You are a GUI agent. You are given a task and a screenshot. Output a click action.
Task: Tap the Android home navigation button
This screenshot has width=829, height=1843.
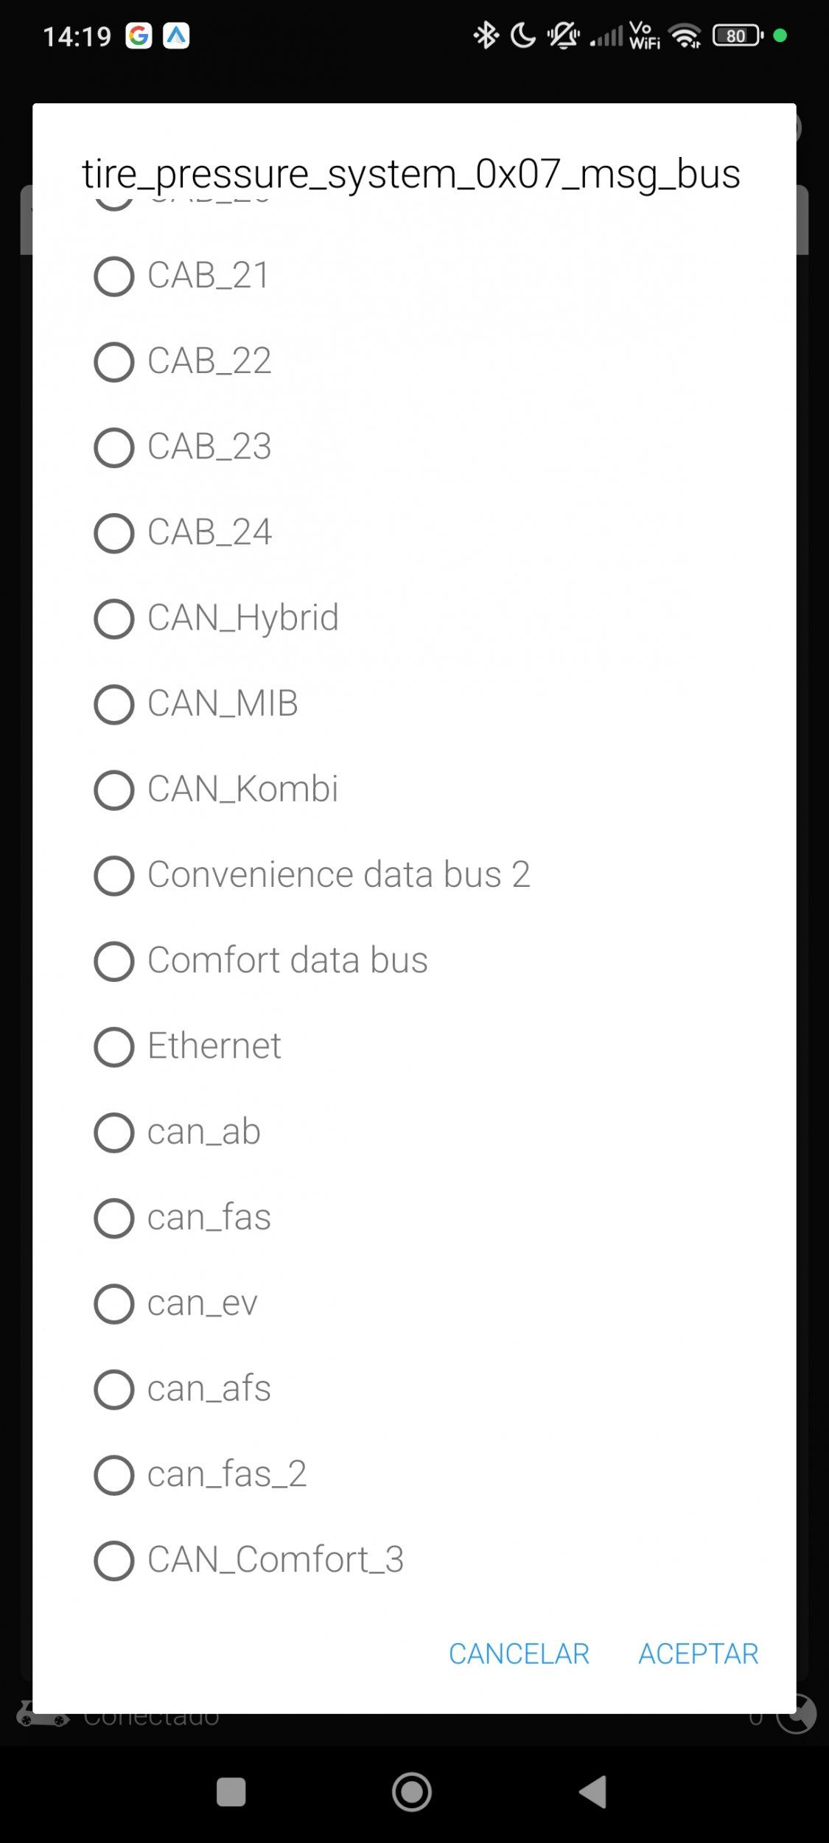412,1792
